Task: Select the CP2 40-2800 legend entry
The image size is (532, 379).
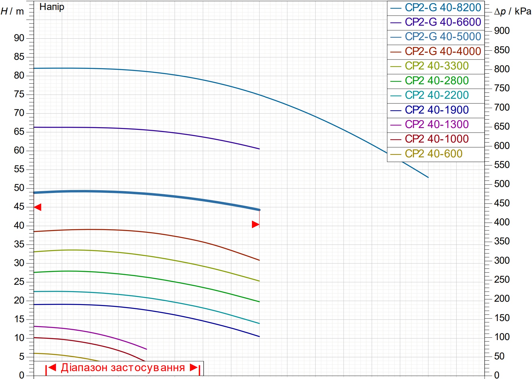Action: 436,81
